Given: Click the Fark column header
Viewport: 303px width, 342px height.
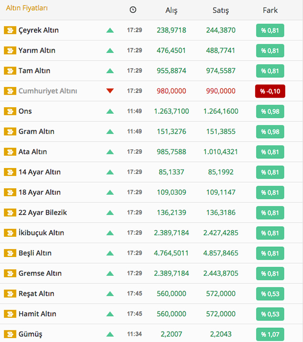Looking at the screenshot, I should [x=270, y=10].
